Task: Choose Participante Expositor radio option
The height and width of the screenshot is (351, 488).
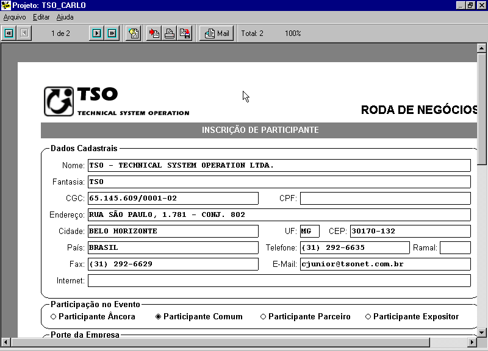Action: [368, 317]
